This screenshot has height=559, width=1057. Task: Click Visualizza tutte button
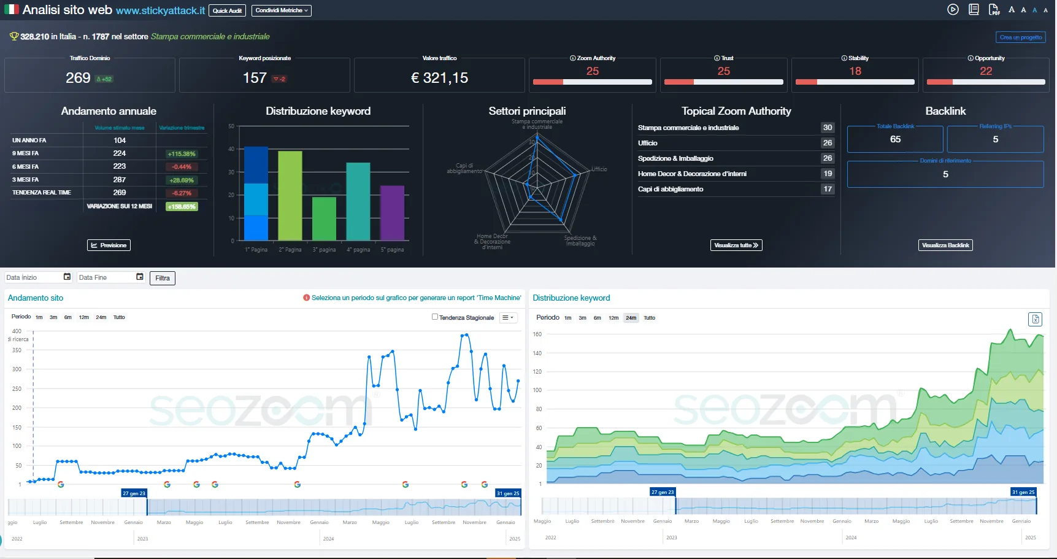tap(736, 245)
